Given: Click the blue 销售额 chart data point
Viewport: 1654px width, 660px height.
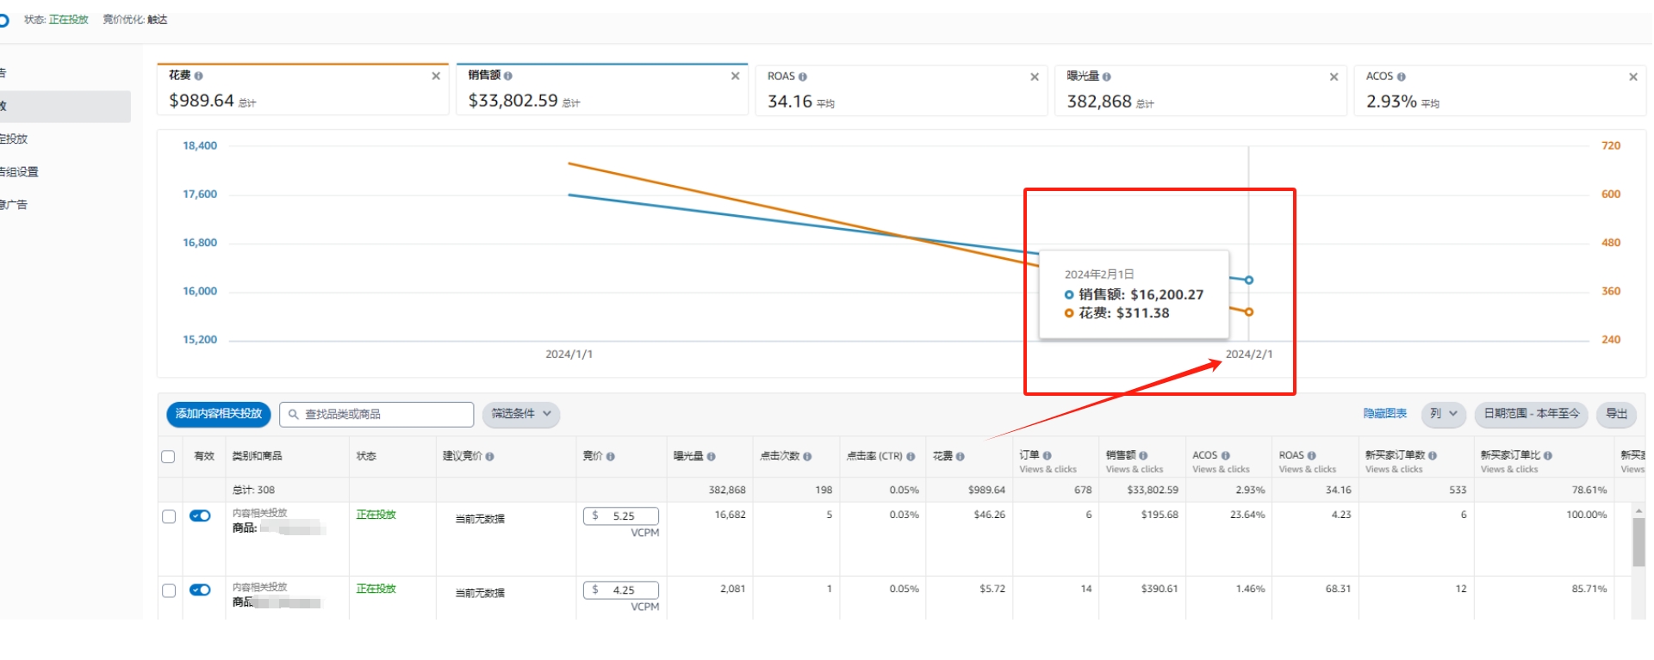Looking at the screenshot, I should [x=1249, y=280].
